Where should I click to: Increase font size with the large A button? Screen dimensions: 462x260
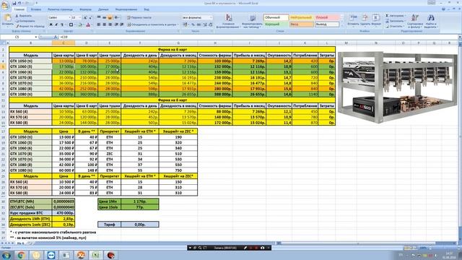(x=85, y=17)
